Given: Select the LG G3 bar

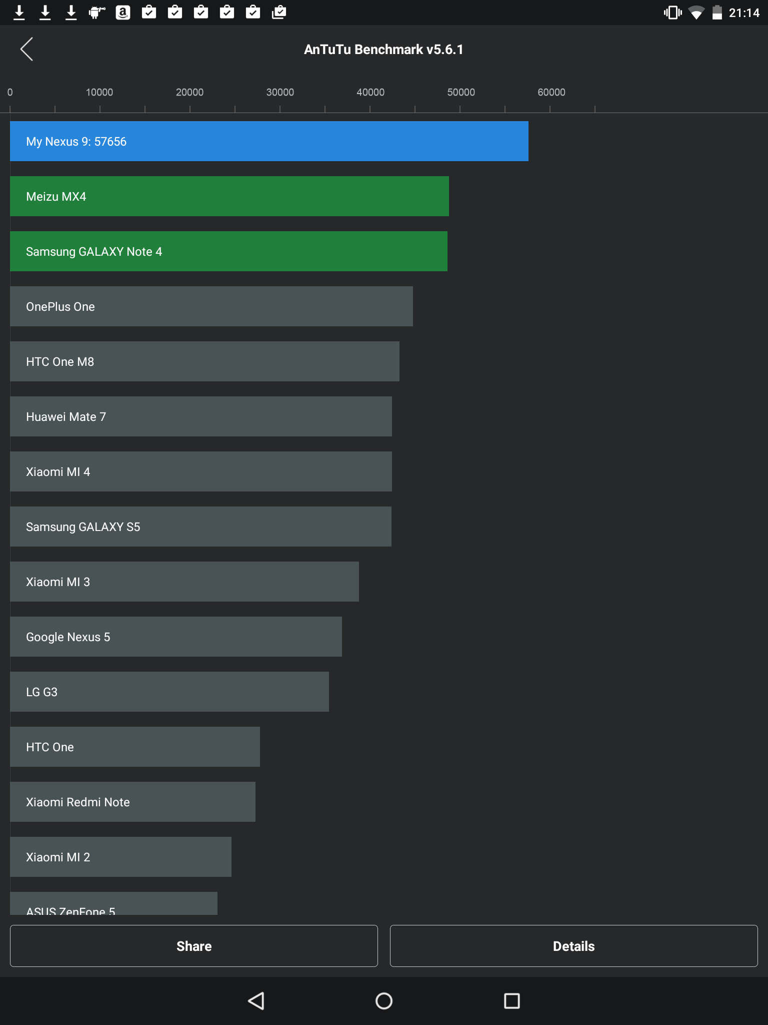Looking at the screenshot, I should coord(169,692).
